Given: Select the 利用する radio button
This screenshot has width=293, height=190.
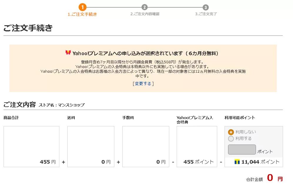Looking at the screenshot, I should tap(231, 138).
